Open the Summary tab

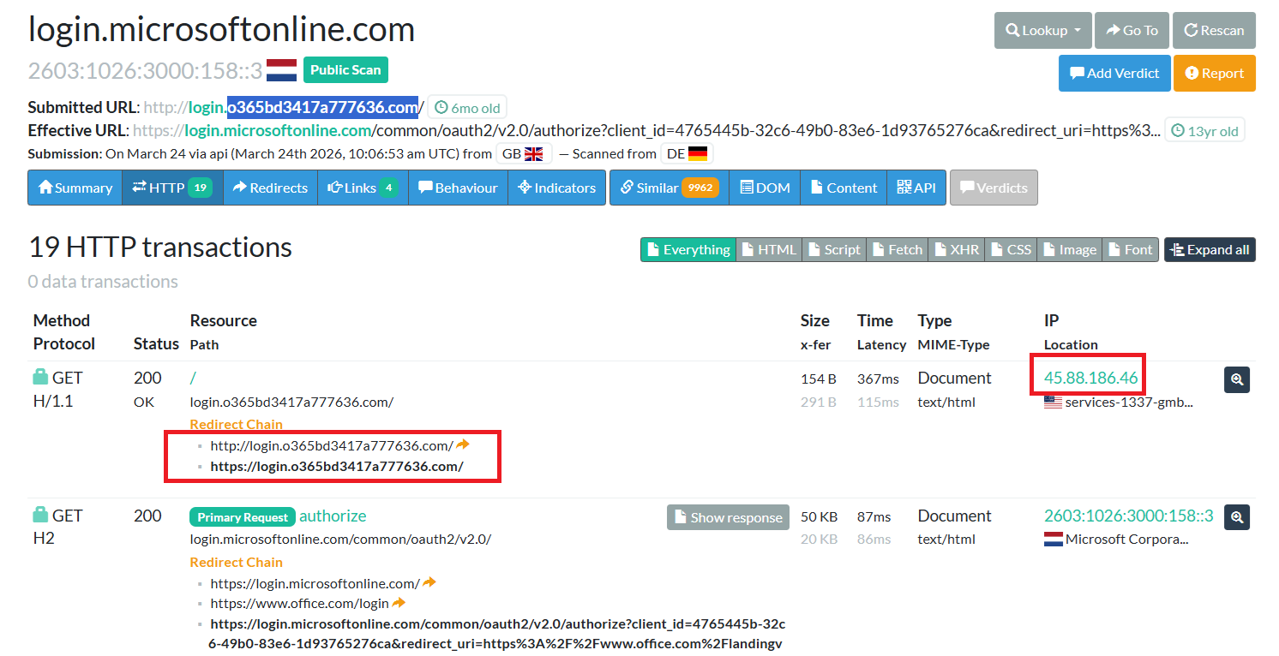75,188
